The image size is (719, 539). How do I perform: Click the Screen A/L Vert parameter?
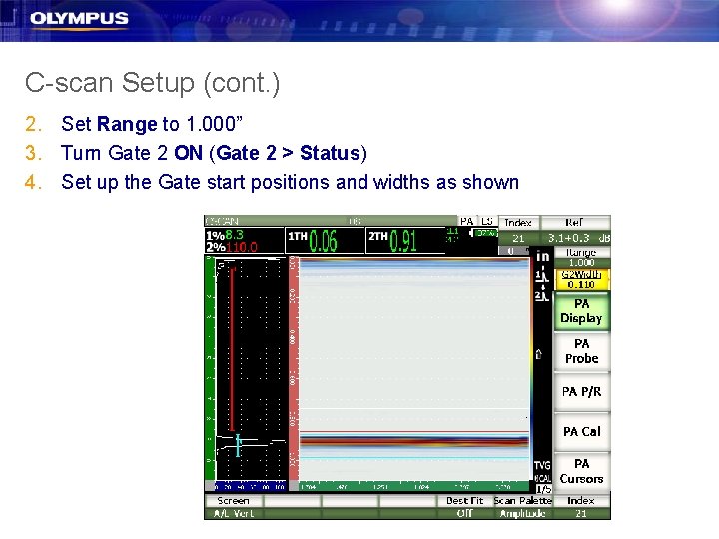pyautogui.click(x=234, y=507)
